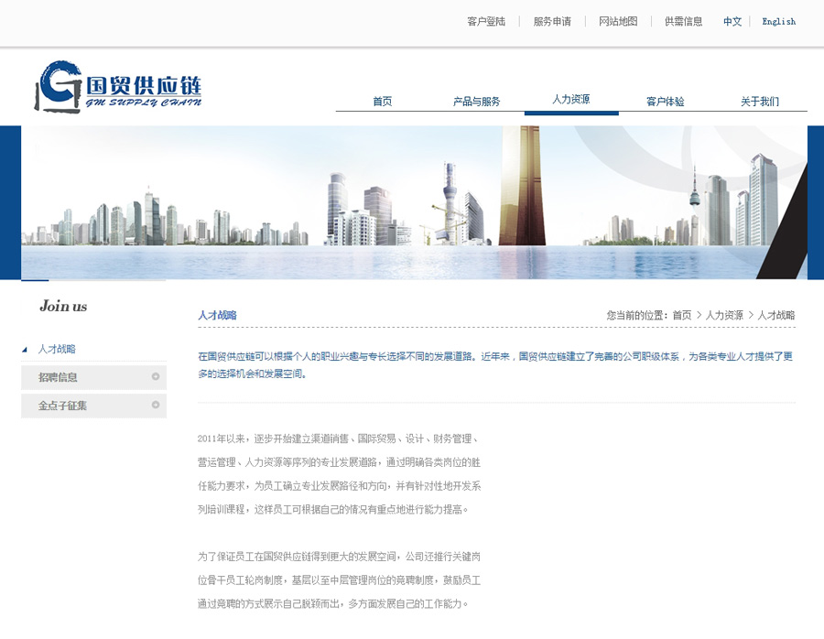Open 网站地图 link
Image resolution: width=824 pixels, height=639 pixels.
618,22
